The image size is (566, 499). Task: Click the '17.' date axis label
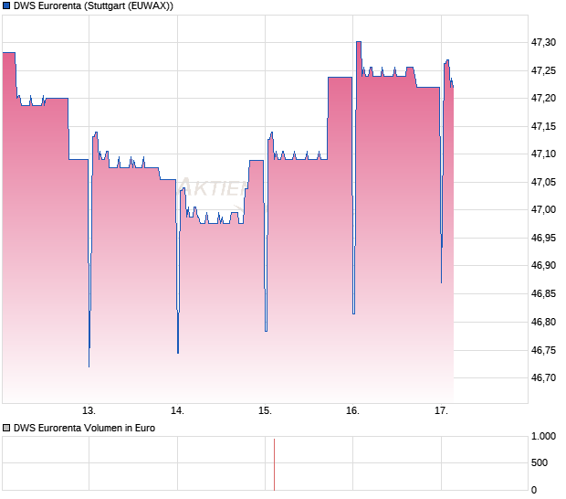click(x=441, y=411)
